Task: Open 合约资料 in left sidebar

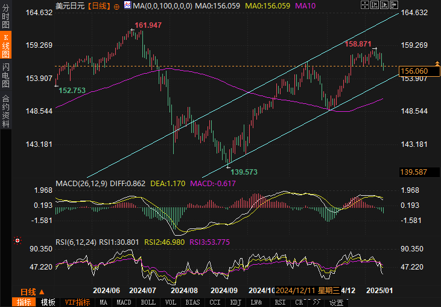Action: point(5,111)
